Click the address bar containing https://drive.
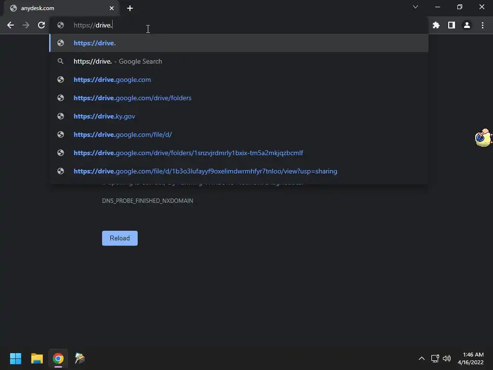The image size is (493, 370). click(x=239, y=25)
